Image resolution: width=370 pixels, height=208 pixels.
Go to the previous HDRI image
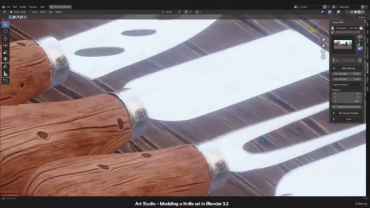click(x=334, y=60)
